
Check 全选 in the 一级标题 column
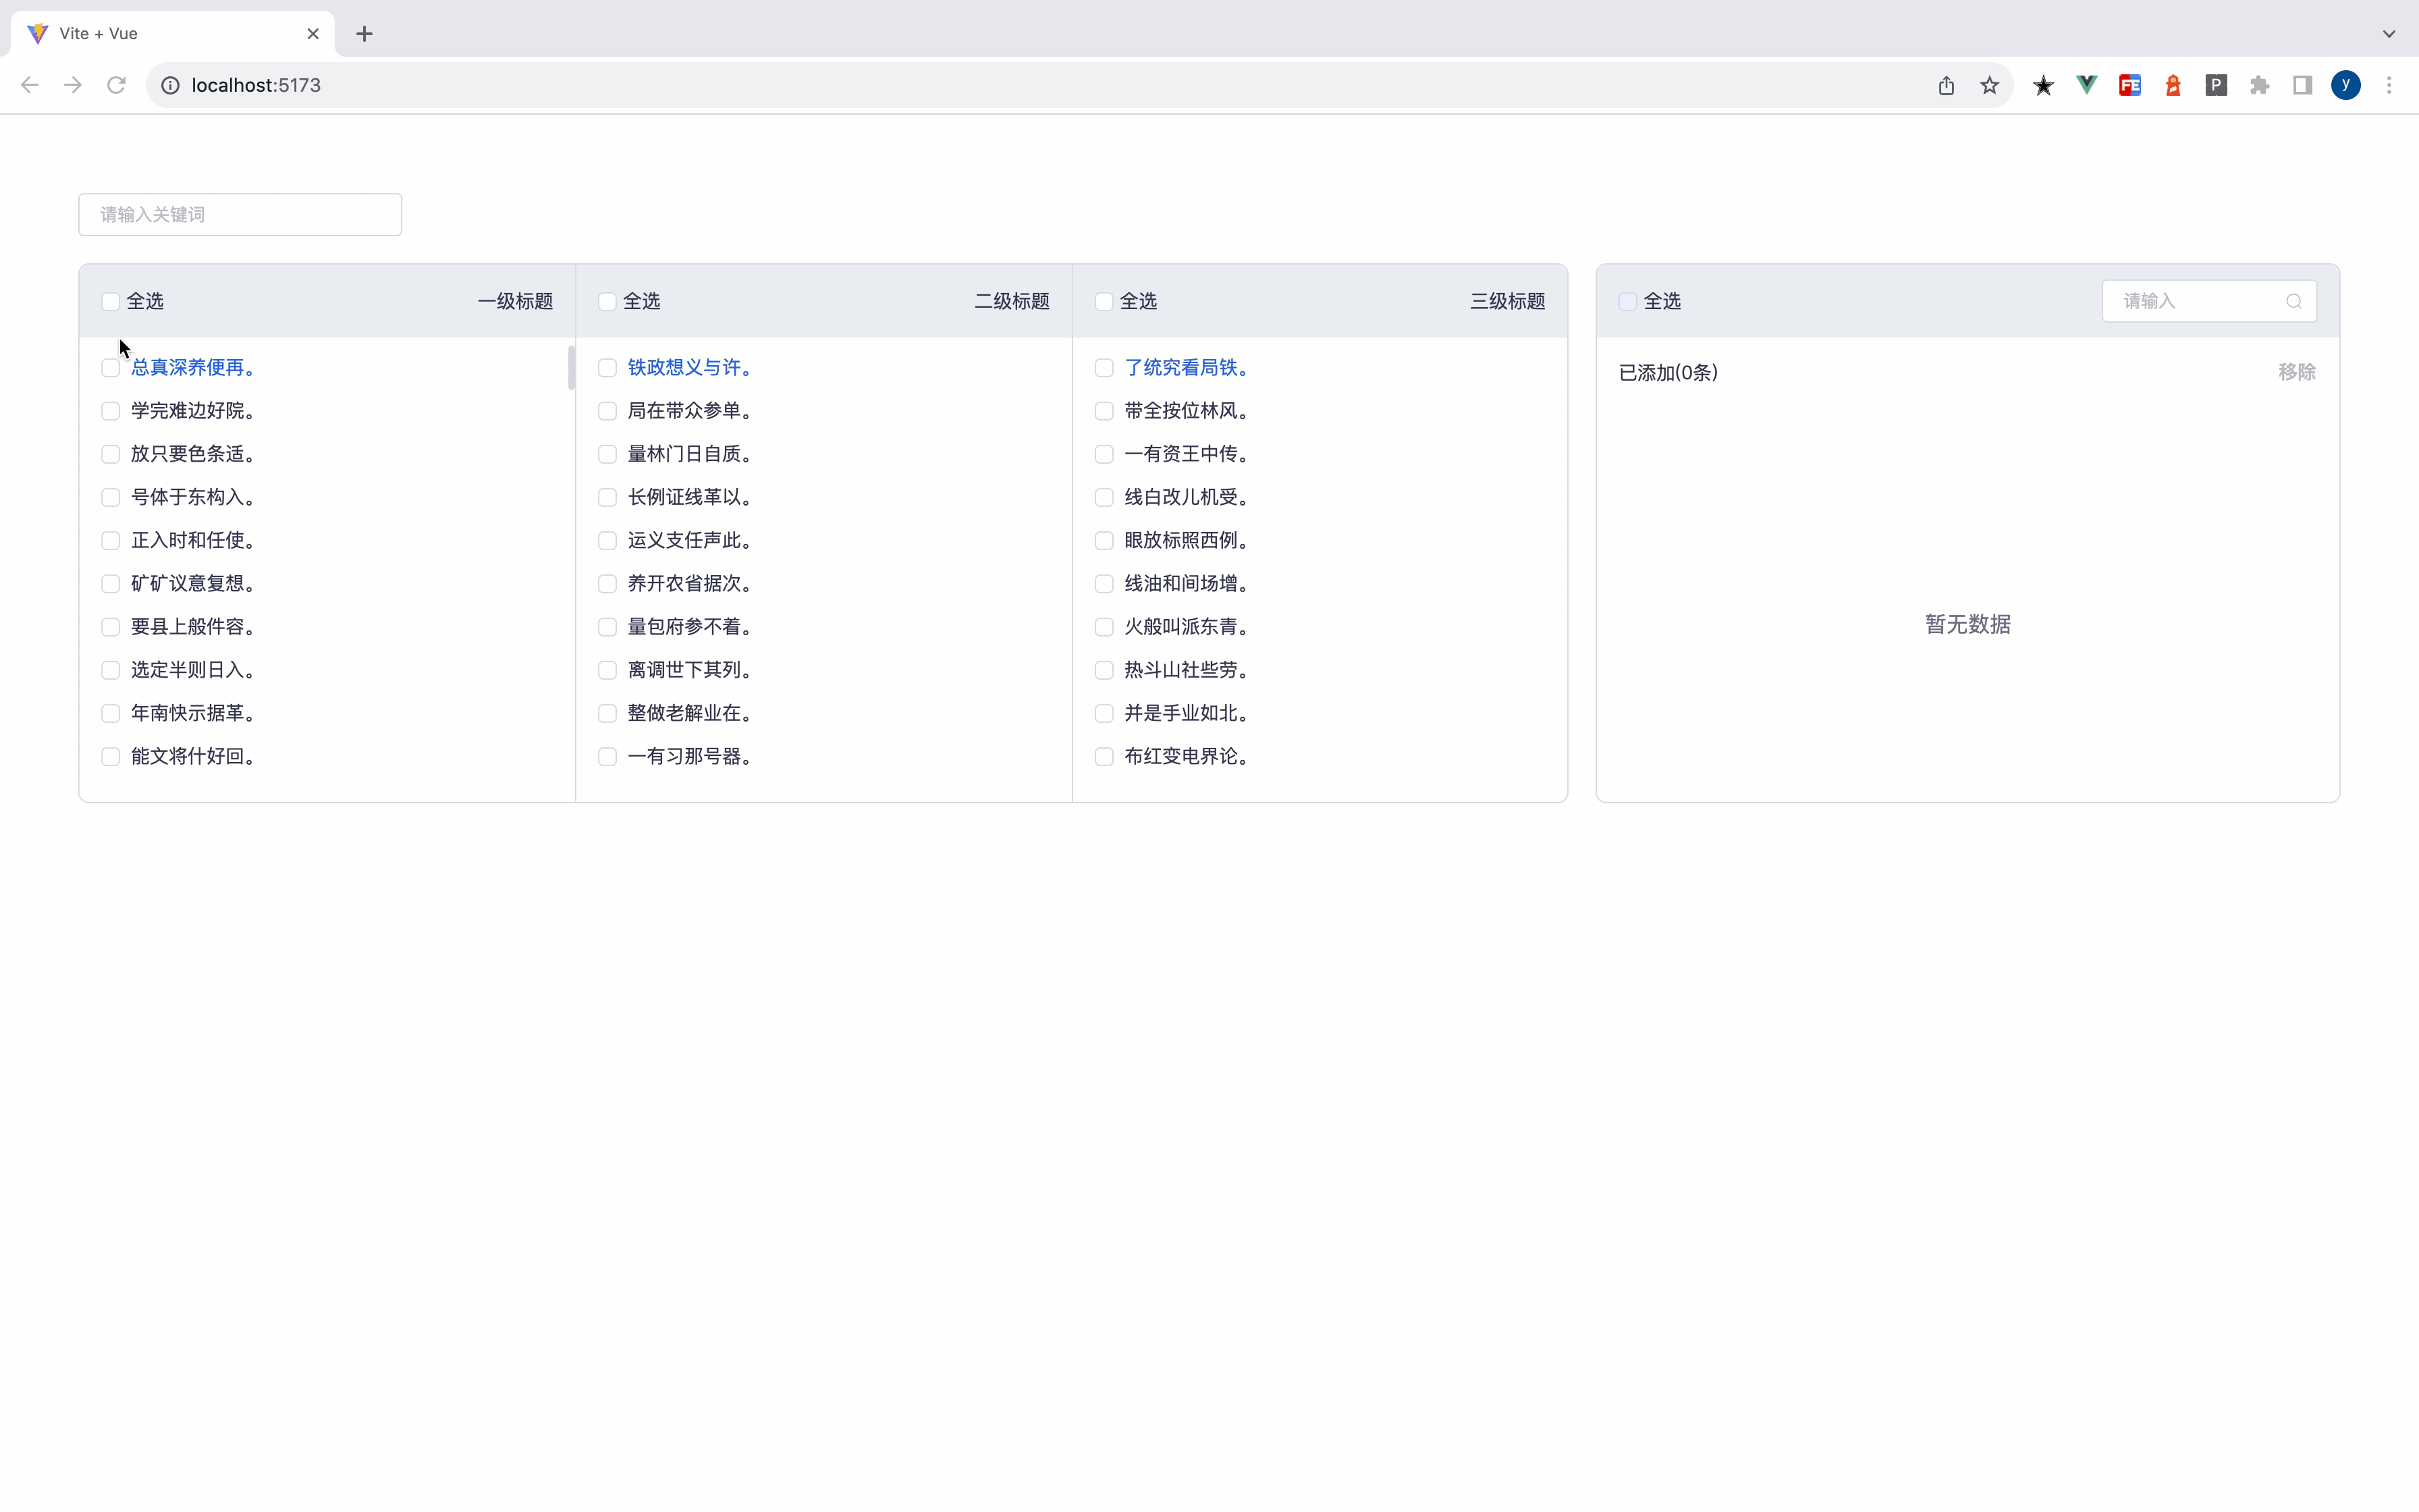110,301
